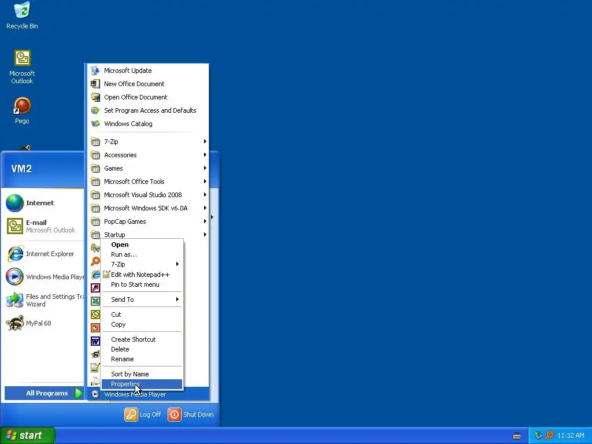
Task: Launch New Office Document
Action: pos(147,84)
